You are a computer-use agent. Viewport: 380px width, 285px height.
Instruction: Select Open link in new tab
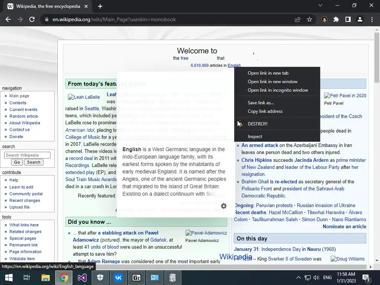click(277, 73)
